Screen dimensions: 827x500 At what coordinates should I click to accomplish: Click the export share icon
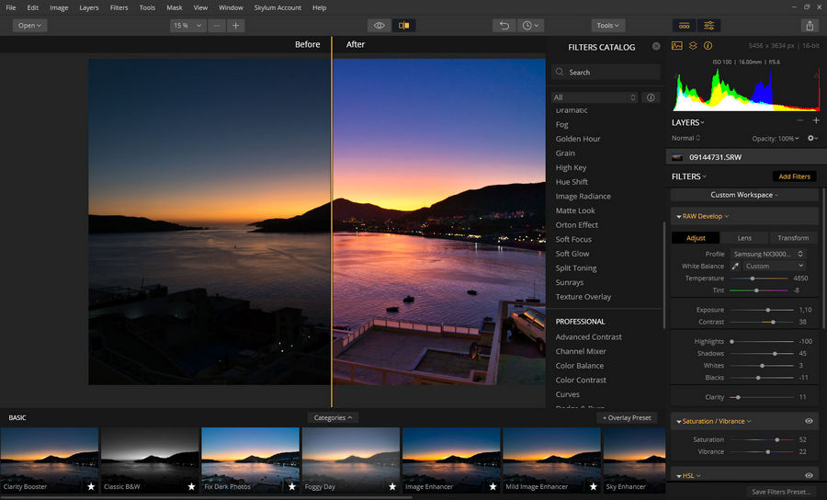(810, 26)
